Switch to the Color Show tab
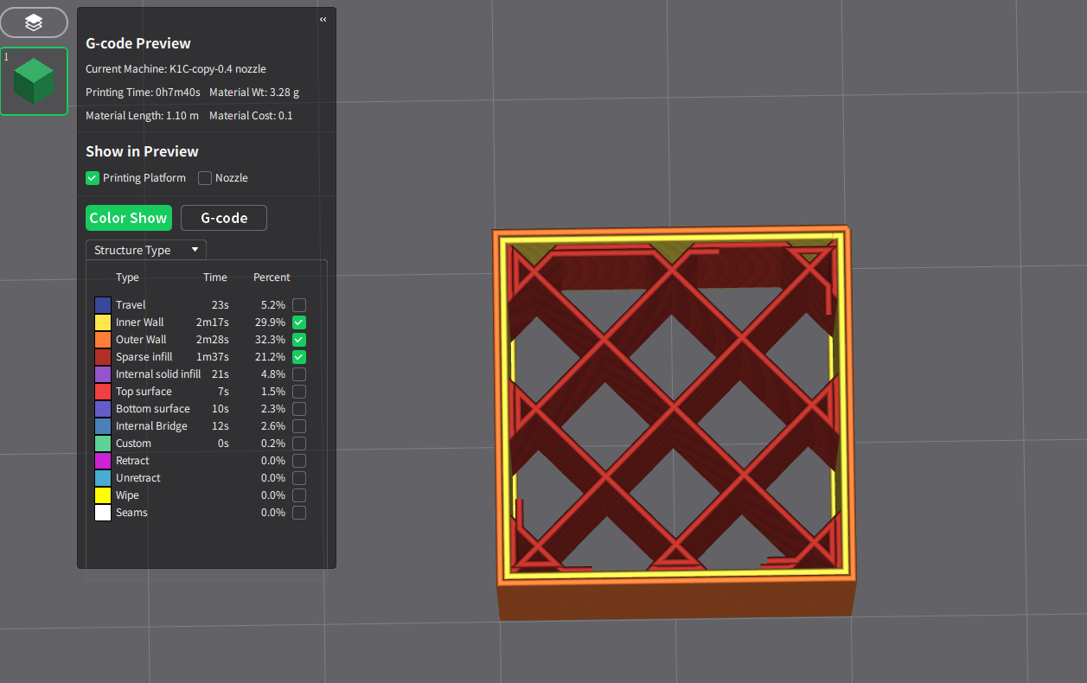The height and width of the screenshot is (683, 1087). [129, 218]
